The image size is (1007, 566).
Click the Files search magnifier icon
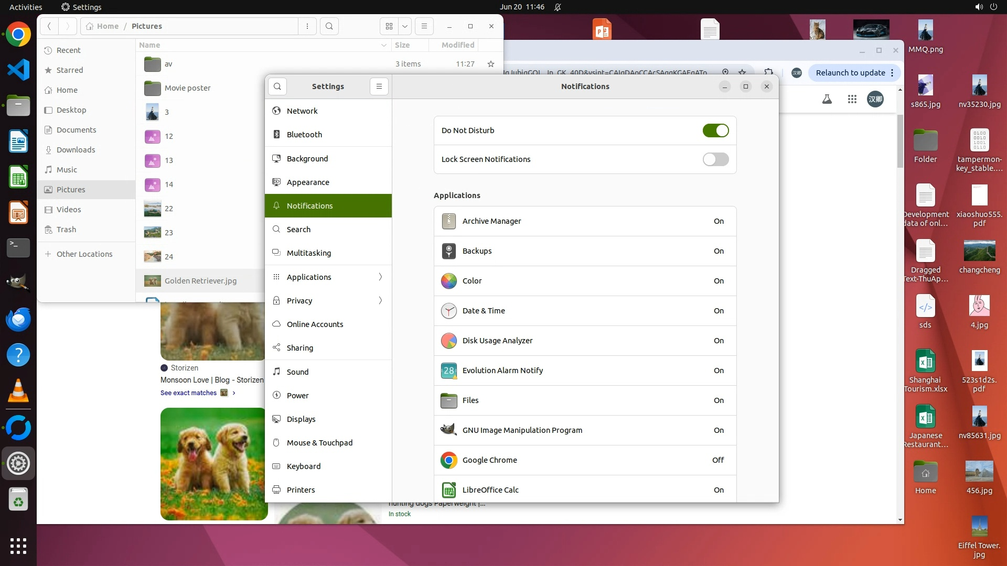click(x=329, y=26)
